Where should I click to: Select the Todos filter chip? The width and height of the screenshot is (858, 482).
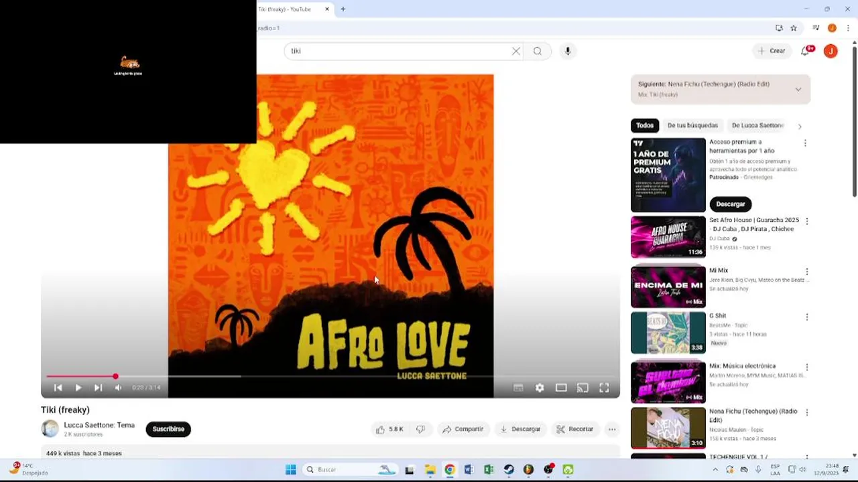coord(645,125)
